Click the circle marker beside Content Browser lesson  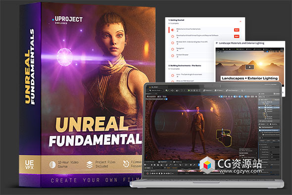(173, 56)
